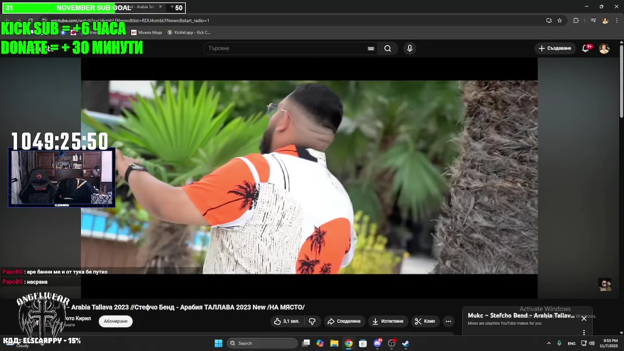Open the network and volume quick settings
Viewport: 624px width, 351px height.
(589, 343)
